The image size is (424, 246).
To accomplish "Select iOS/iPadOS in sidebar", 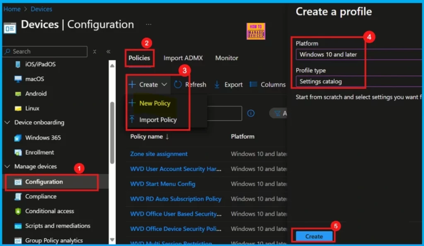I will click(40, 64).
